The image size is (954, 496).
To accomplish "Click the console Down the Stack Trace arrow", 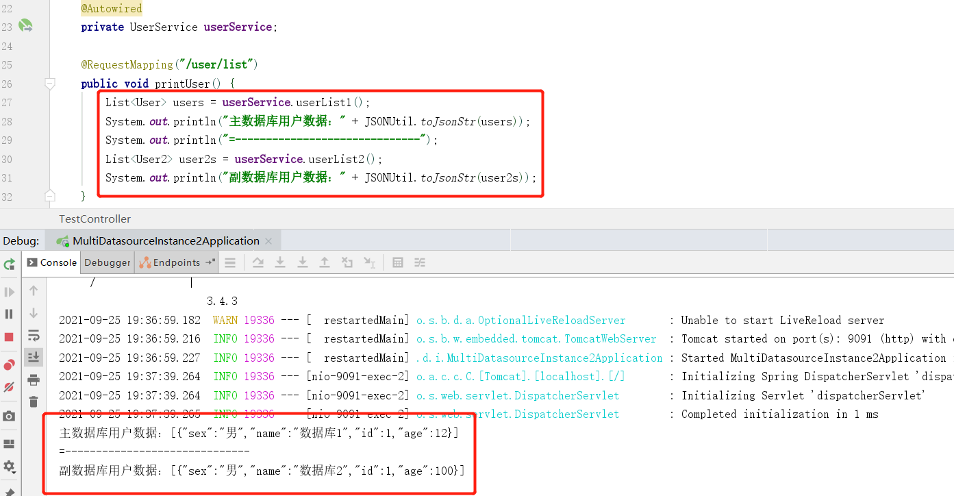I will pos(34,313).
